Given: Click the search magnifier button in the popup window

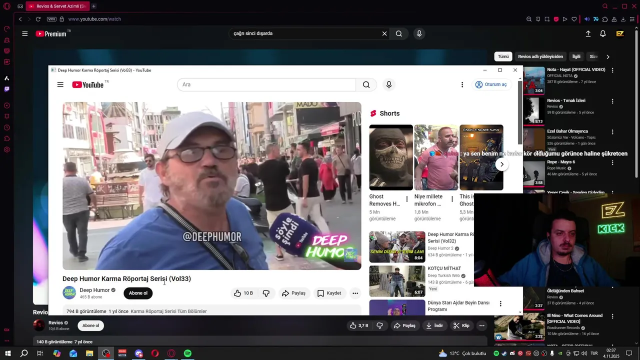Looking at the screenshot, I should point(366,84).
